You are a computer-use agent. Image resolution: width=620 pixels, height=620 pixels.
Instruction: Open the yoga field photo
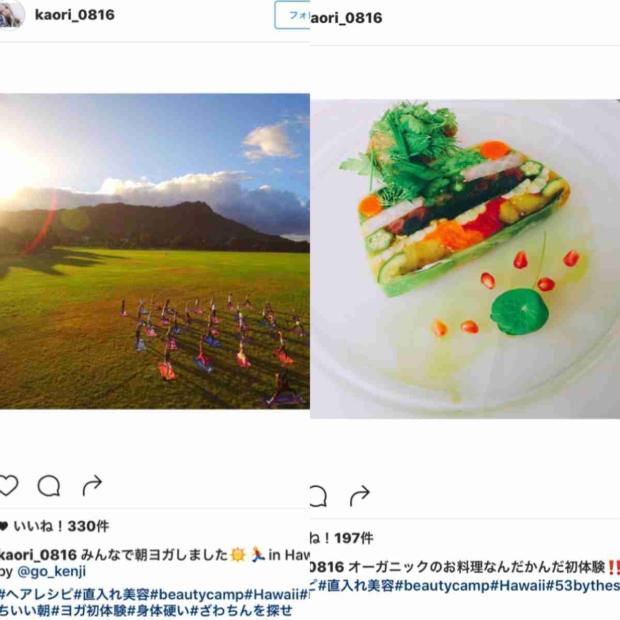pos(155,251)
